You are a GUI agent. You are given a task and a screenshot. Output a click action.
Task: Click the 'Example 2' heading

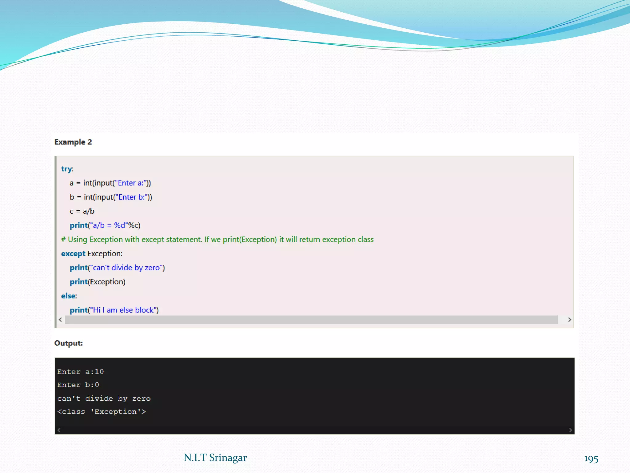73,142
